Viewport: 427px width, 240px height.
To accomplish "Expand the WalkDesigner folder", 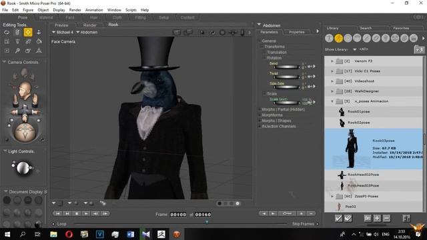I will pyautogui.click(x=332, y=91).
